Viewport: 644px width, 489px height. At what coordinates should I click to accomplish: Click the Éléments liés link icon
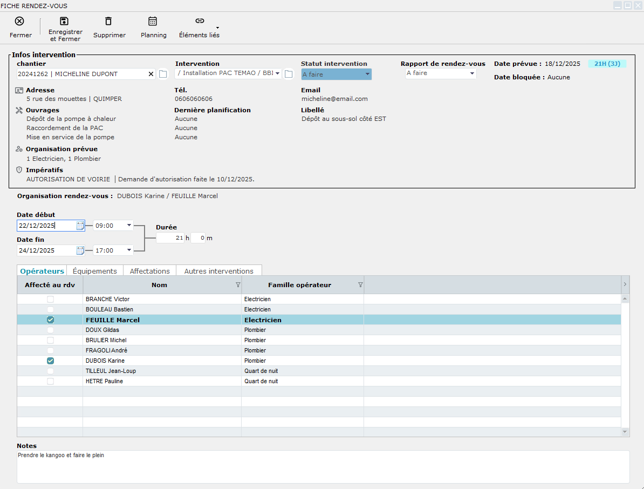200,21
